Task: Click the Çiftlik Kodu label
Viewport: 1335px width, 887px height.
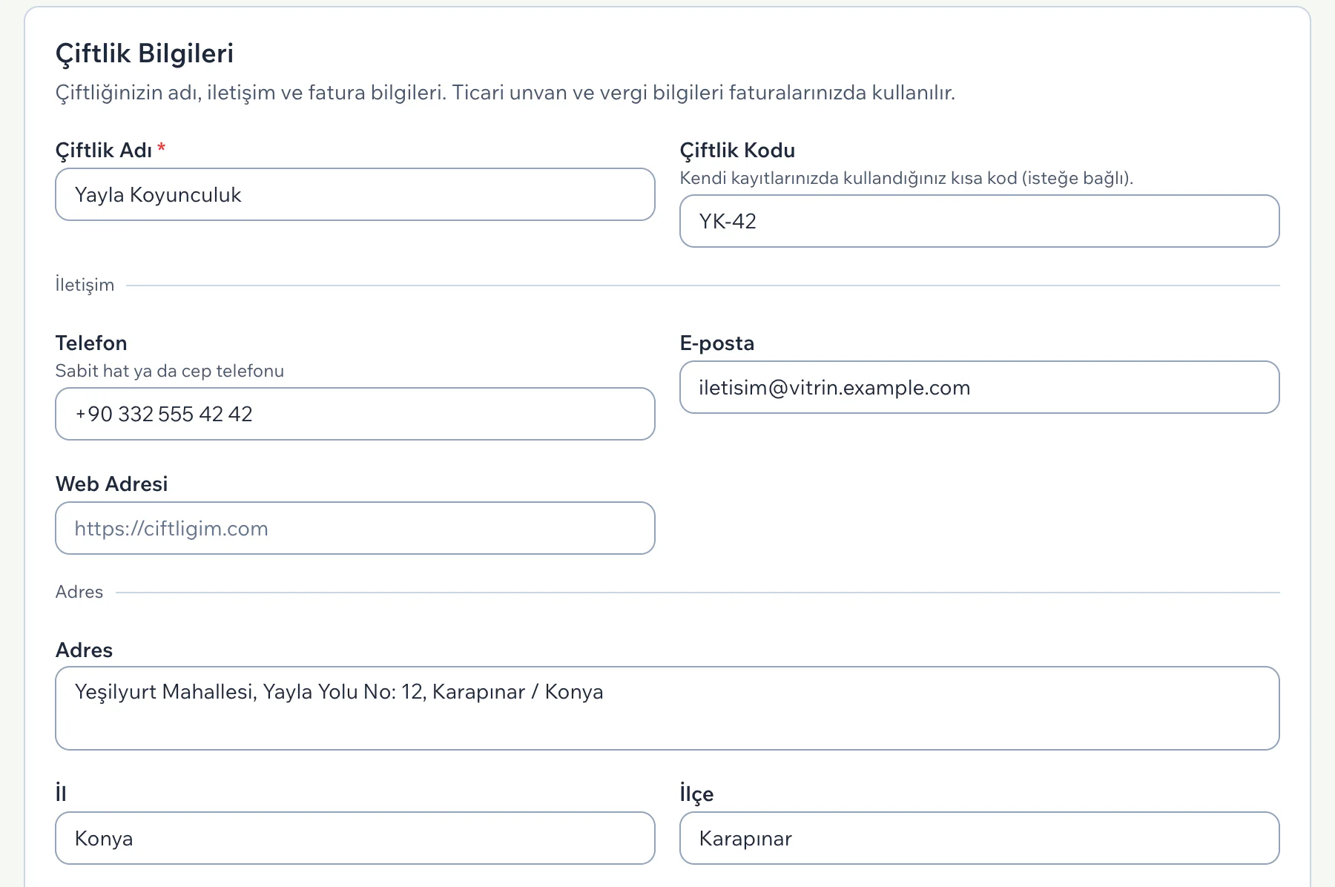Action: 737,151
